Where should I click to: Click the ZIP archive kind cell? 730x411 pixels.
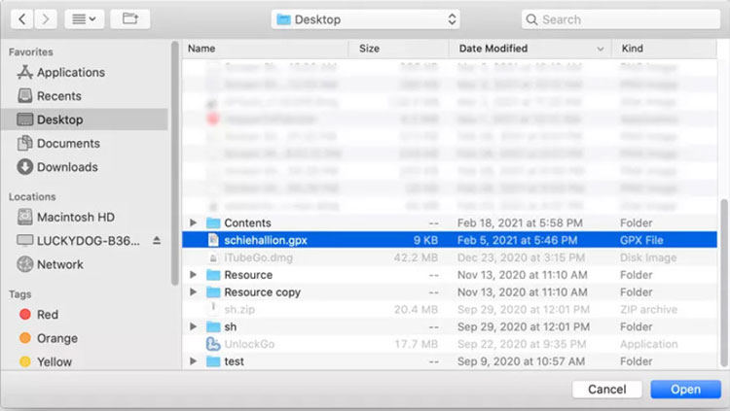pos(648,310)
